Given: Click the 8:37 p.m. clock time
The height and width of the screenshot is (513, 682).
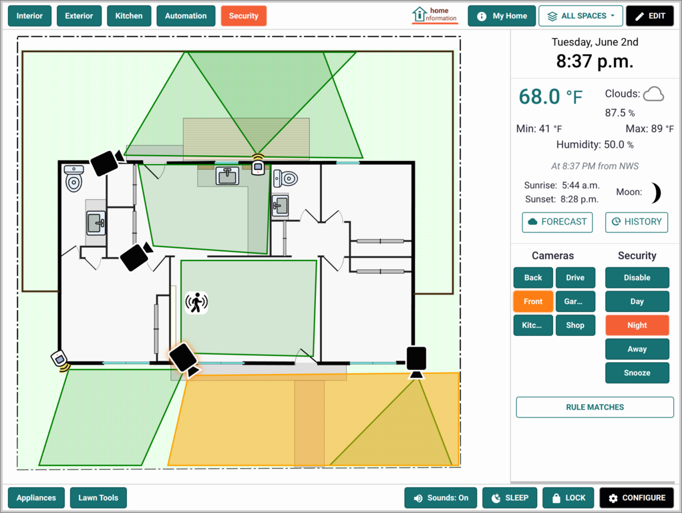Looking at the screenshot, I should coord(594,61).
